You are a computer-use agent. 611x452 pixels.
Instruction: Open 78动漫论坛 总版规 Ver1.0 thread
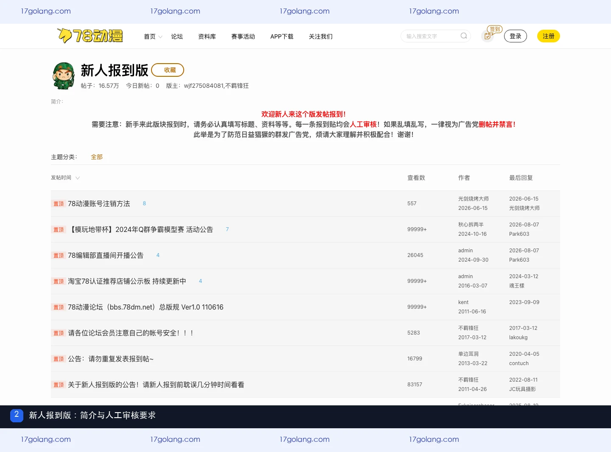click(146, 307)
